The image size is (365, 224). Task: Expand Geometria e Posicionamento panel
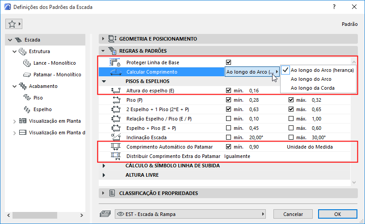pos(103,39)
